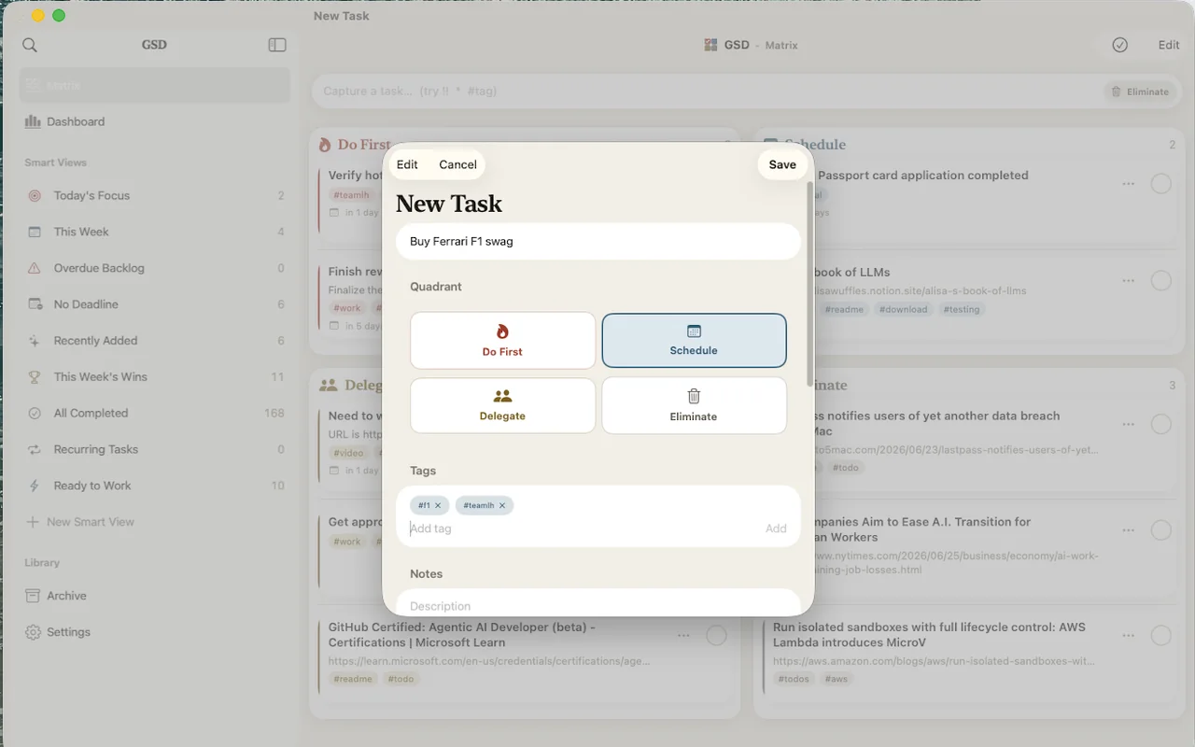This screenshot has height=747, width=1195.
Task: Click the checkmark circle icon in toolbar
Action: pos(1120,45)
